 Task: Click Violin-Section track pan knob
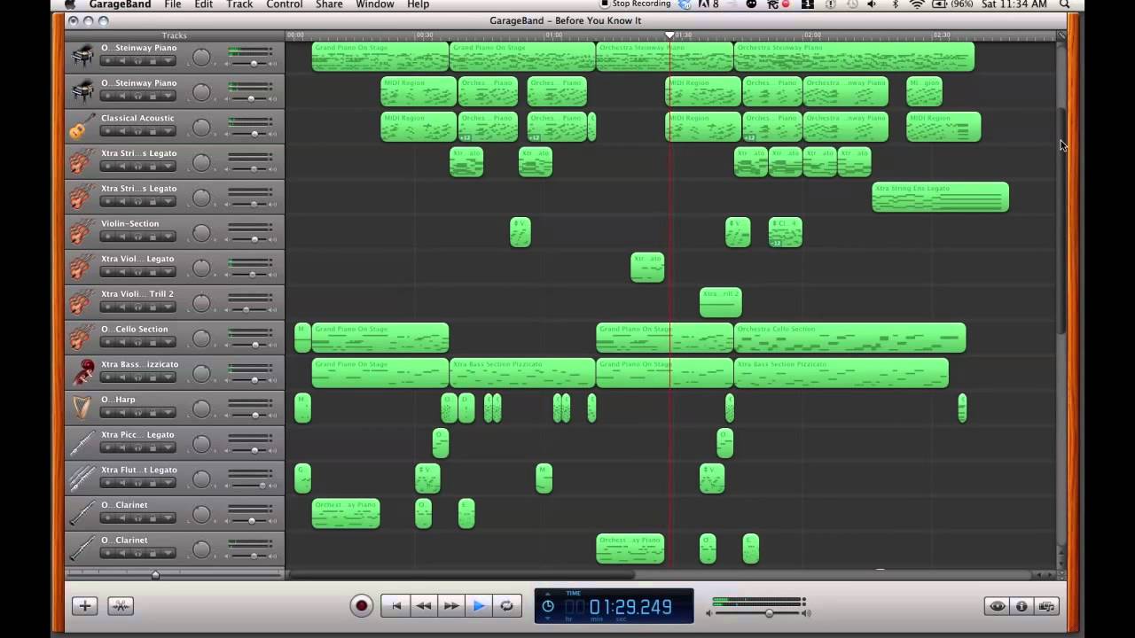201,233
